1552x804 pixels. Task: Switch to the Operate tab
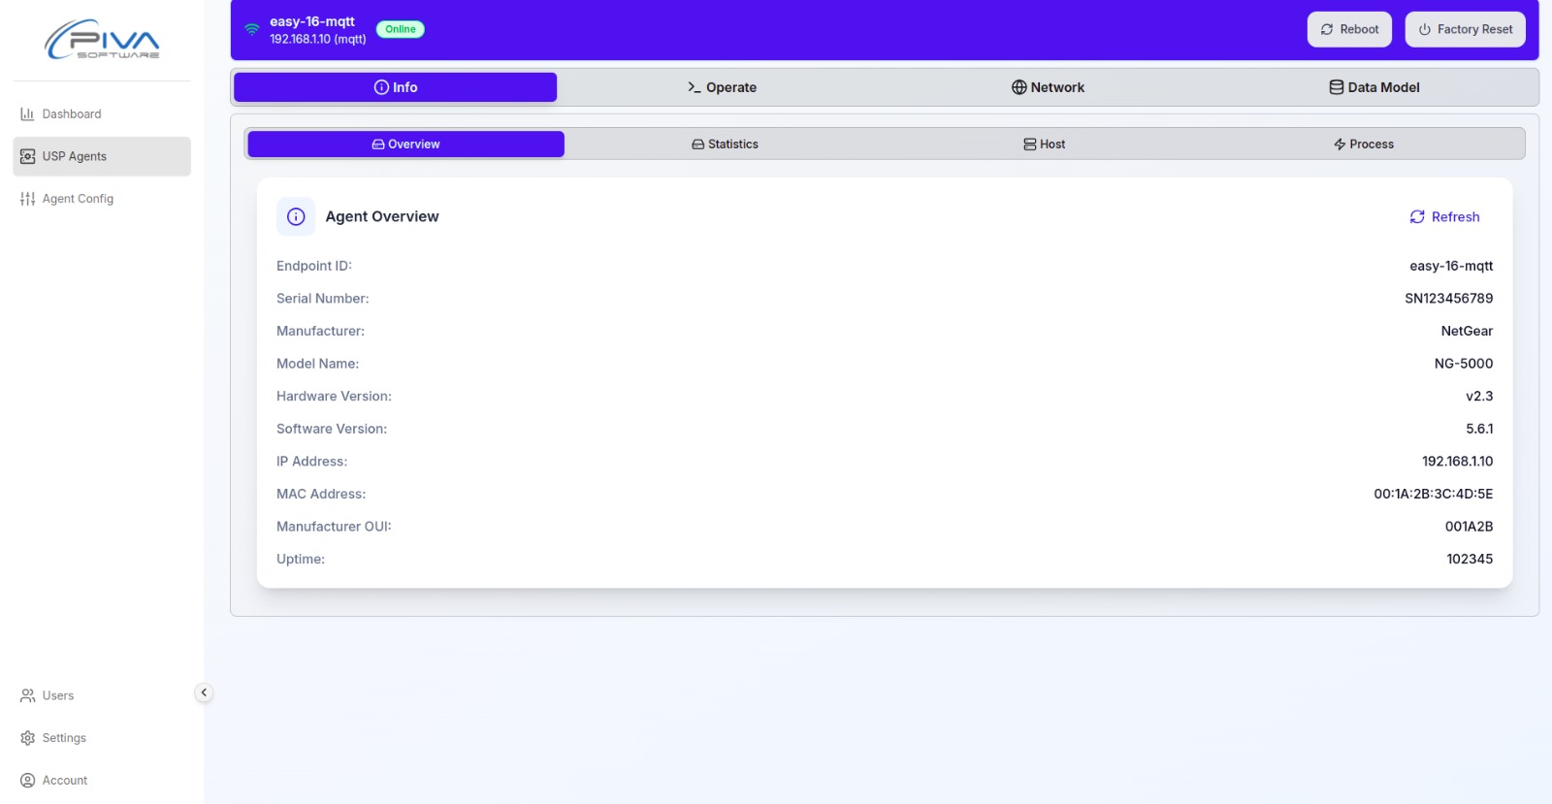pyautogui.click(x=722, y=87)
